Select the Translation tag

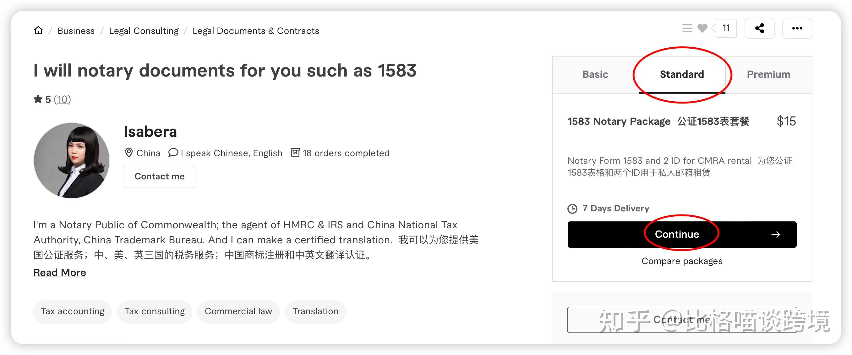point(315,311)
